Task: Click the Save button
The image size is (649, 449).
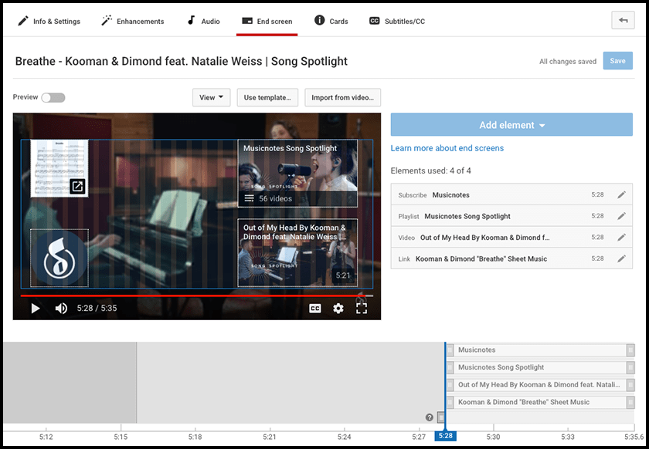Action: click(x=617, y=61)
